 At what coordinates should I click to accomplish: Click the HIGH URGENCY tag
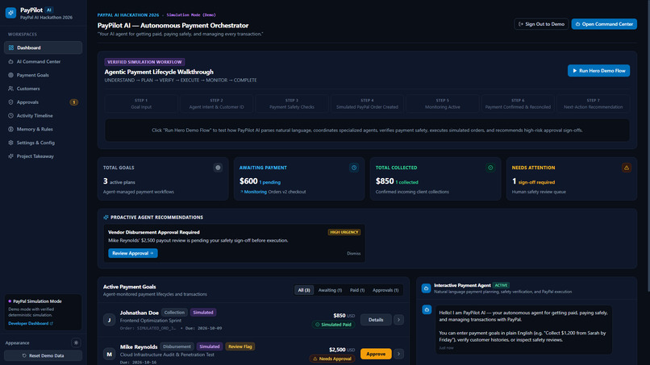344,232
